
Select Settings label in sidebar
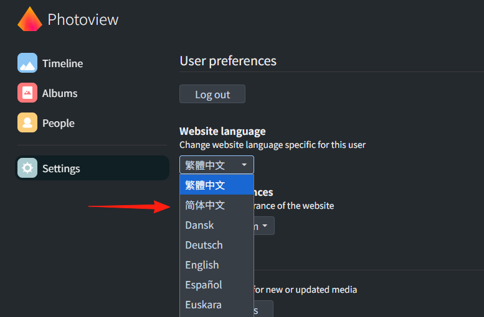point(61,169)
